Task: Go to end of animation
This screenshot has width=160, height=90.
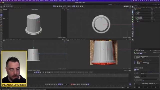Action: (56, 84)
